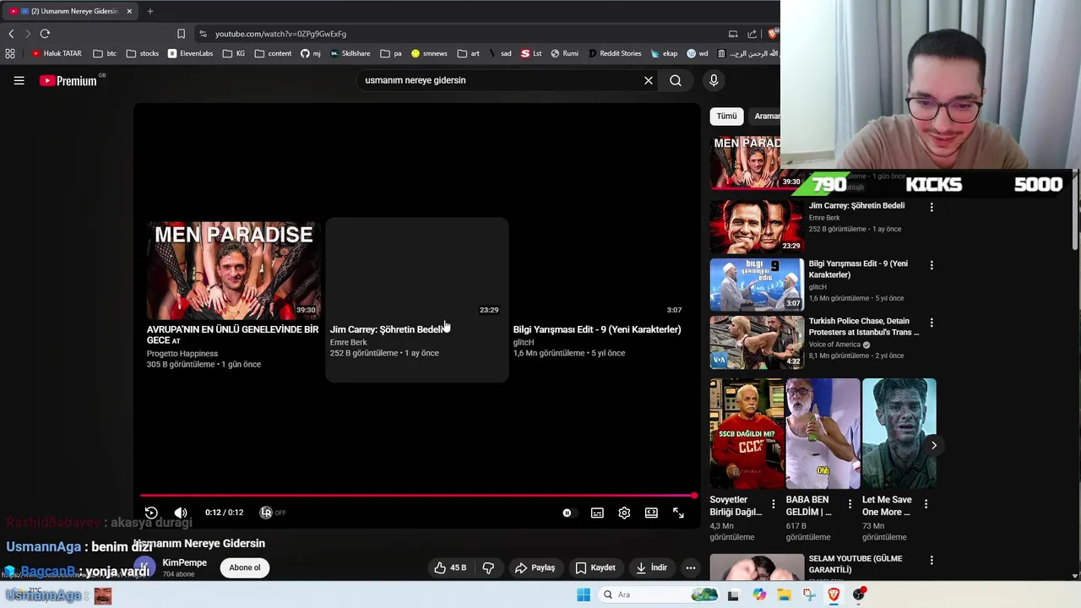
Task: Open player settings gear
Action: [x=624, y=513]
